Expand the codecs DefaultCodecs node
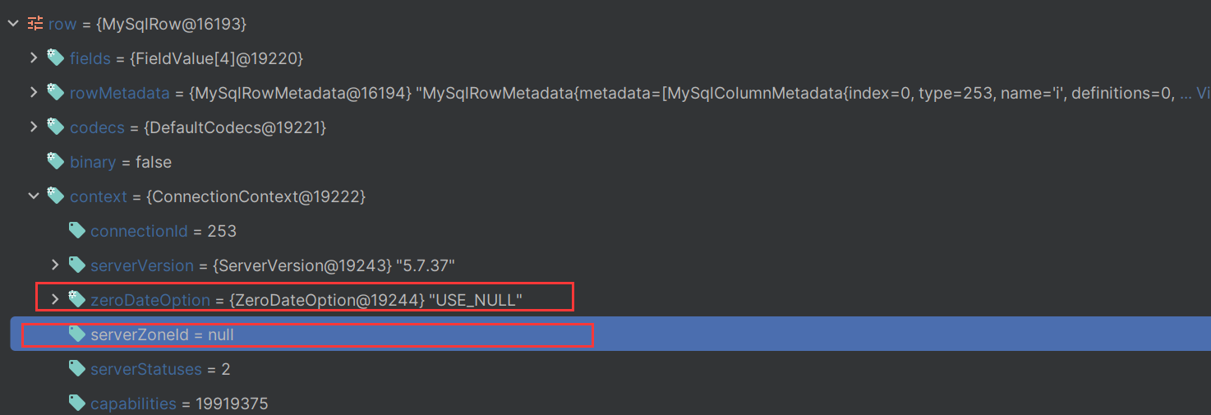 pyautogui.click(x=34, y=127)
